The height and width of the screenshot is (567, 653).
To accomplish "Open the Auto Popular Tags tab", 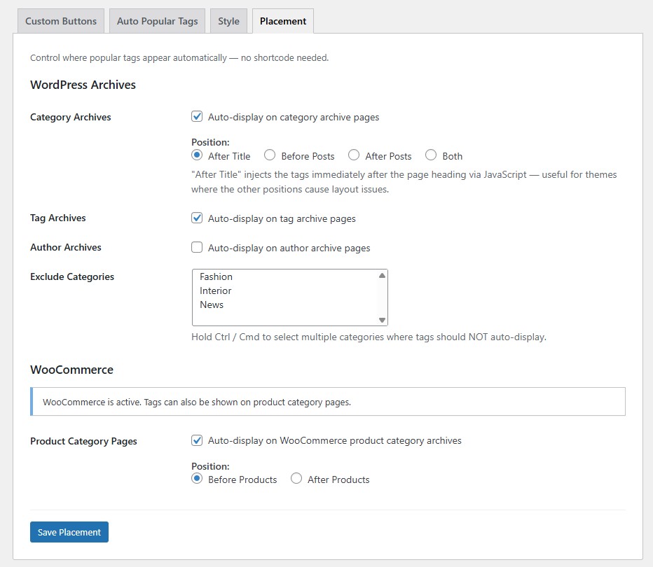I will tap(157, 21).
